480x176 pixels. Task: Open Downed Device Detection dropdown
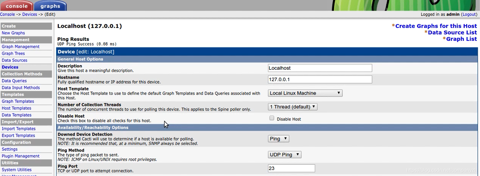(x=278, y=139)
